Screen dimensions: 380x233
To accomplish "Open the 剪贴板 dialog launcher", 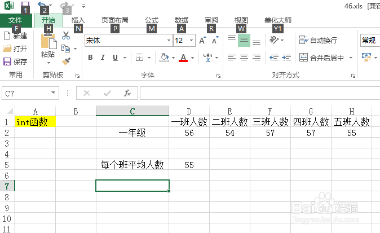I will click(x=78, y=76).
